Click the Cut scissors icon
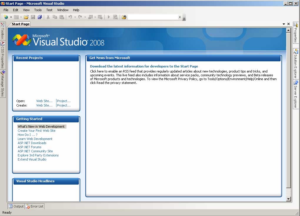This screenshot has height=216, width=300. point(48,17)
